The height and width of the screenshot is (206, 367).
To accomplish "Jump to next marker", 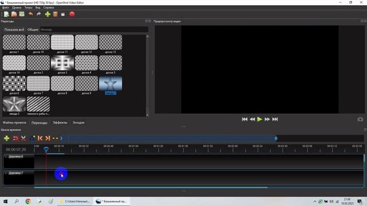I will point(48,138).
